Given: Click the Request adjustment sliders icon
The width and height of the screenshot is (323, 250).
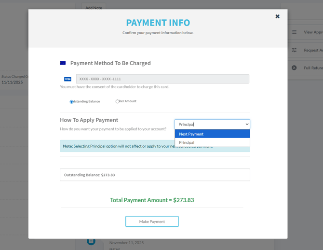Looking at the screenshot, I should pos(294,50).
